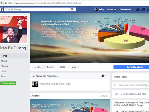The height and width of the screenshot is (112, 149).
Task: Click the Share button
Action: click(x=61, y=67)
